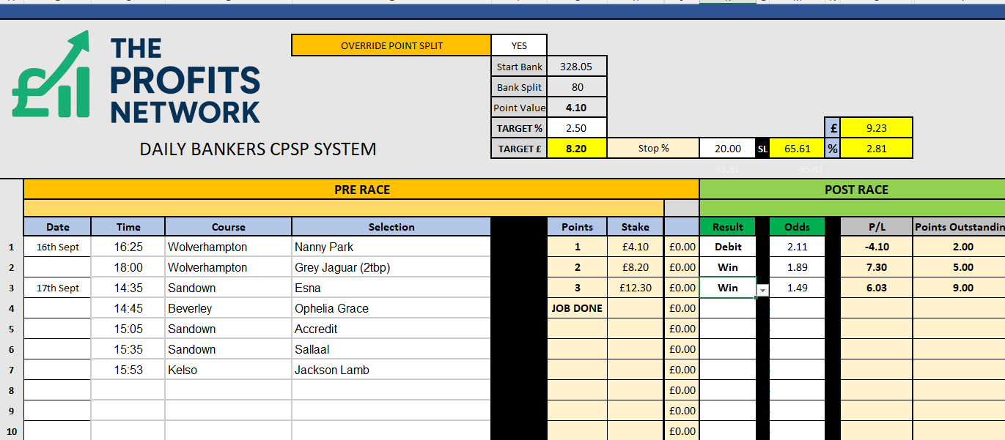Click the Jackson Lamb selection cell
This screenshot has width=1005, height=440.
391,370
